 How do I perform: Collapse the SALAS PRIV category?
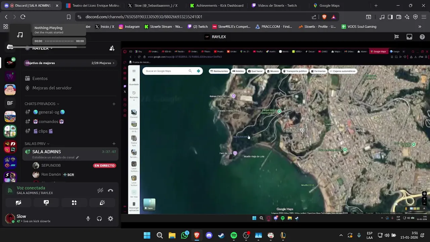click(x=37, y=144)
